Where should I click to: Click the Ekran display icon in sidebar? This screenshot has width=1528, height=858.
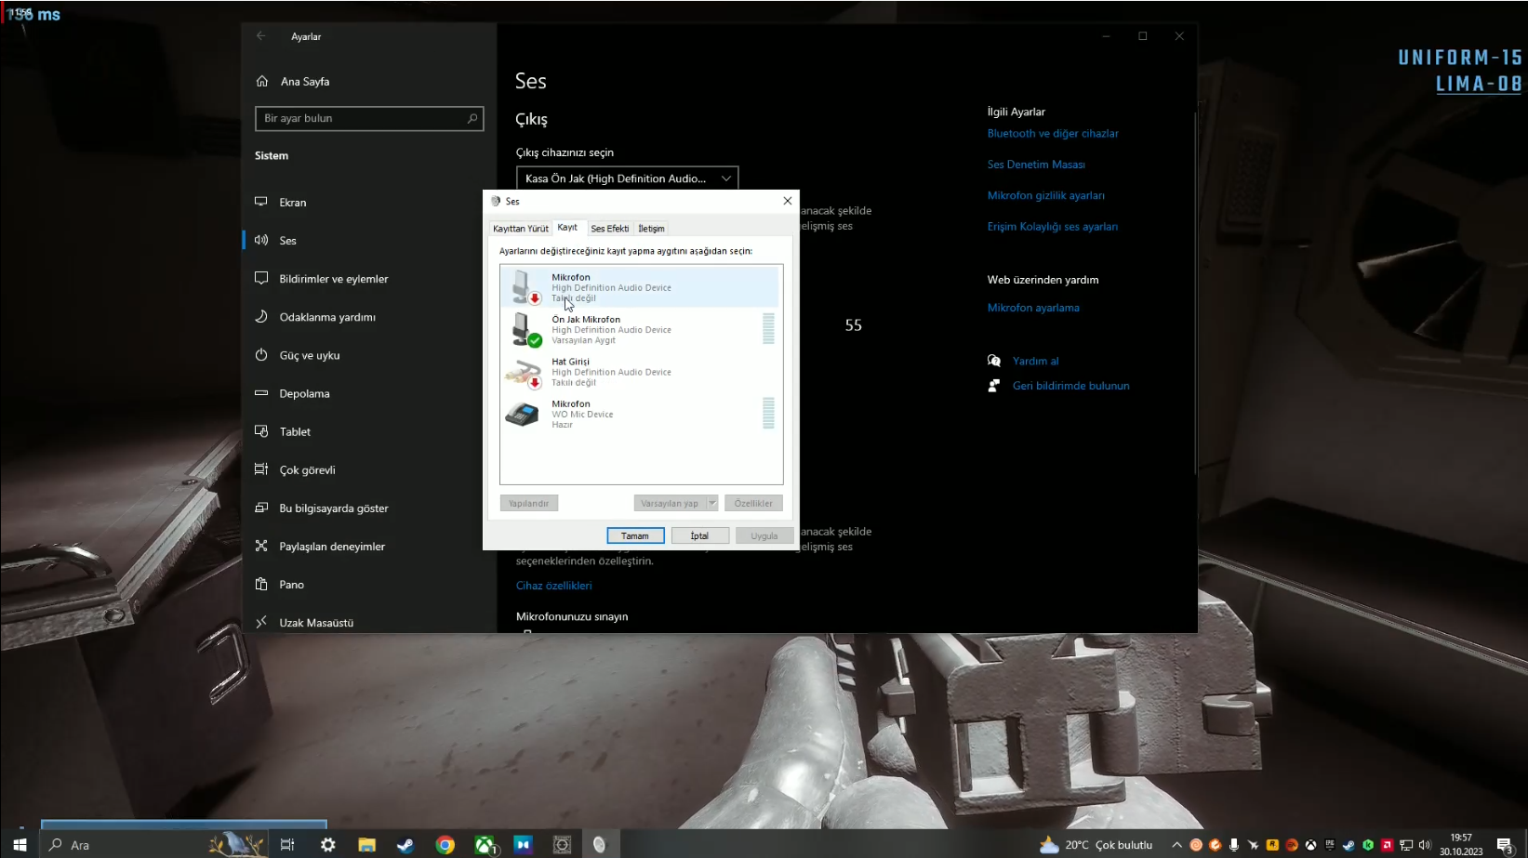tap(261, 202)
